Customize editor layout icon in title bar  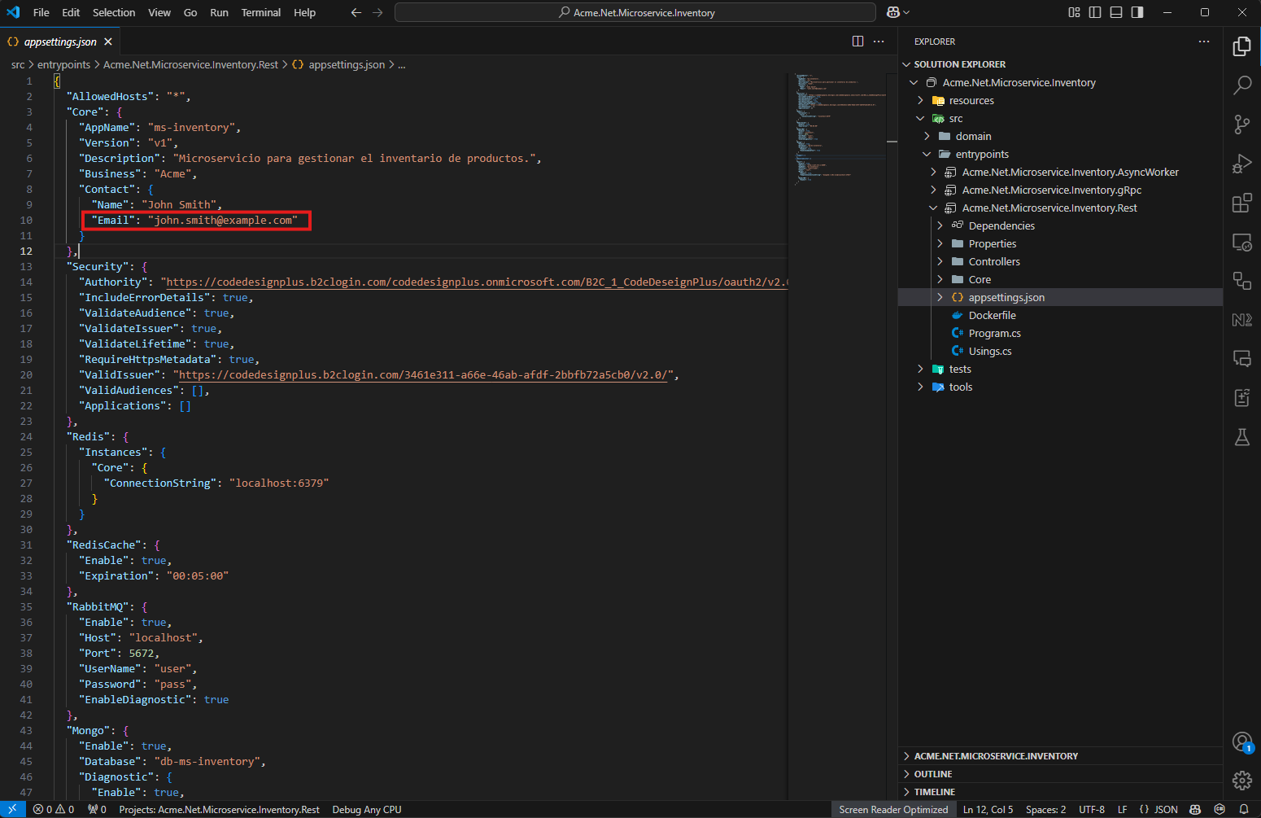click(1074, 12)
